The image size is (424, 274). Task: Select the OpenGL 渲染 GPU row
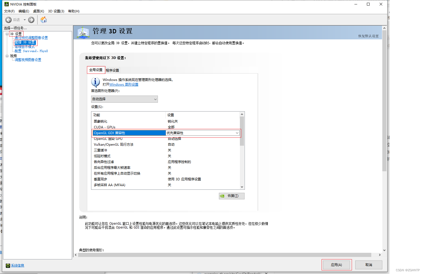(165, 139)
